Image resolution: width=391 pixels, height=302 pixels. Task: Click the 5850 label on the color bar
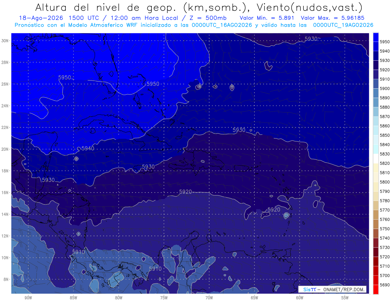(385, 135)
